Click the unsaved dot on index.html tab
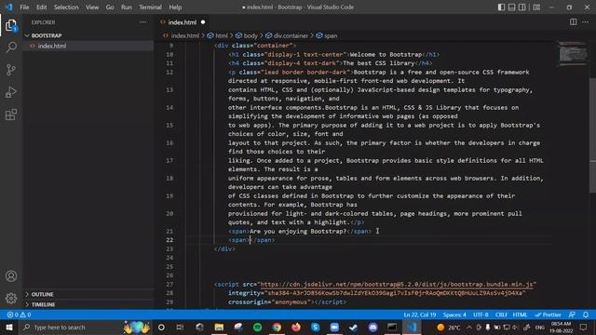 [203, 22]
